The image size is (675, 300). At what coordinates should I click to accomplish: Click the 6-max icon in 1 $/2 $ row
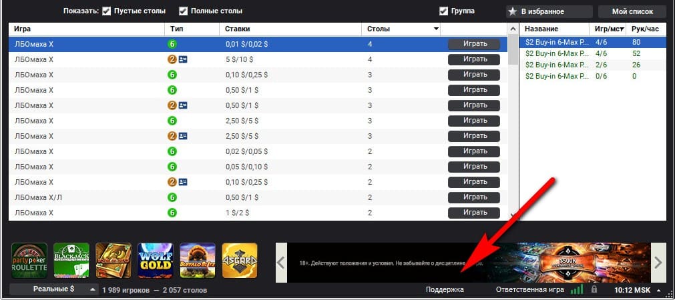(x=172, y=213)
